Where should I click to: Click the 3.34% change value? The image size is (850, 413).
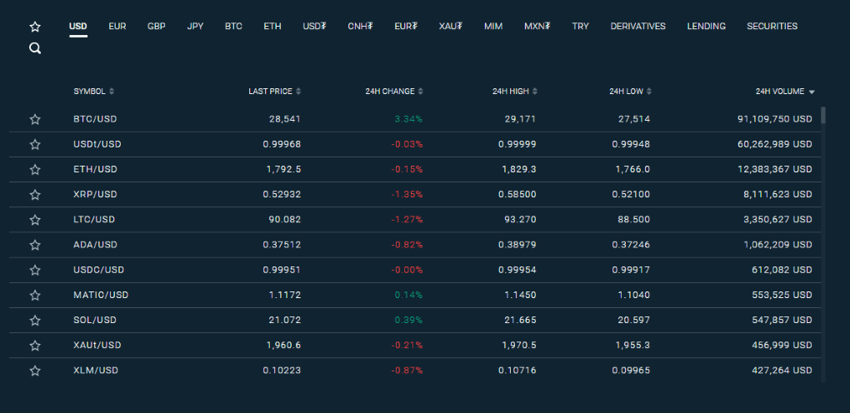pyautogui.click(x=408, y=119)
